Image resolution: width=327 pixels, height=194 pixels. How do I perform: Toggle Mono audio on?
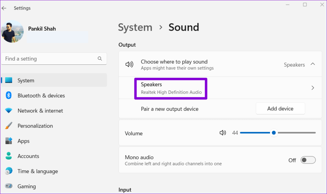[308, 160]
